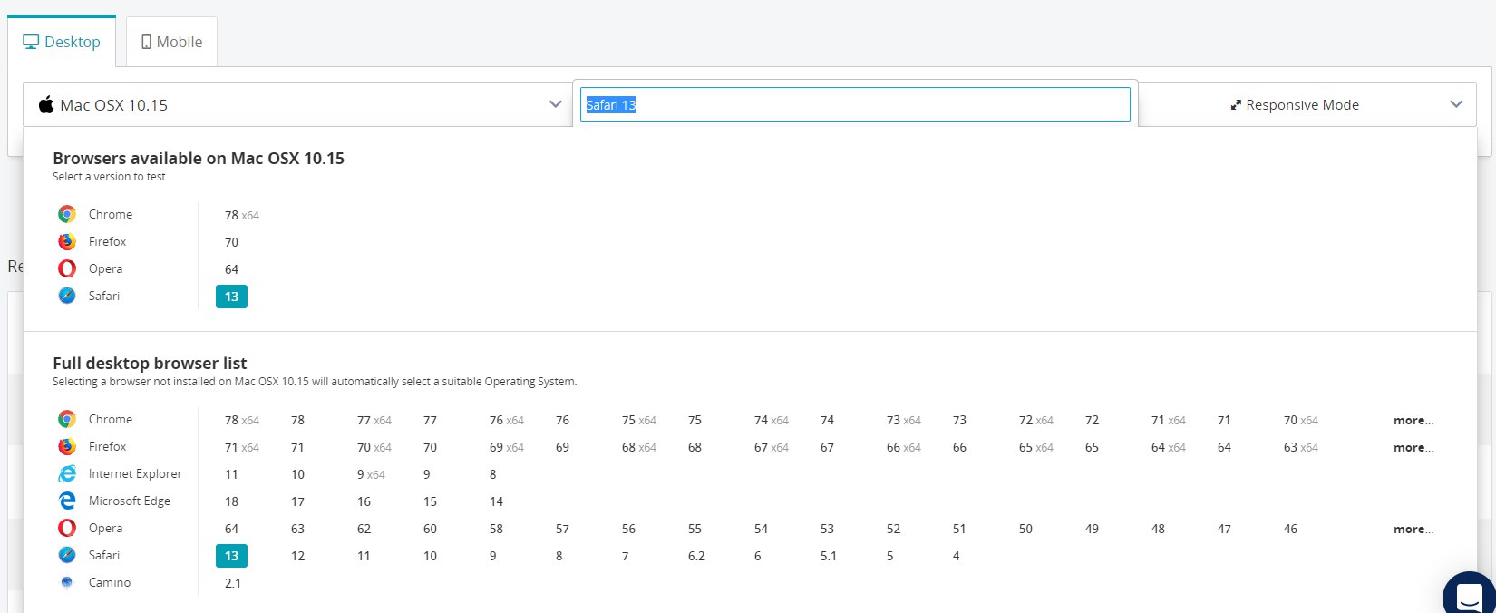Select Safari 6.2 in full list
The width and height of the screenshot is (1496, 613).
click(x=696, y=556)
